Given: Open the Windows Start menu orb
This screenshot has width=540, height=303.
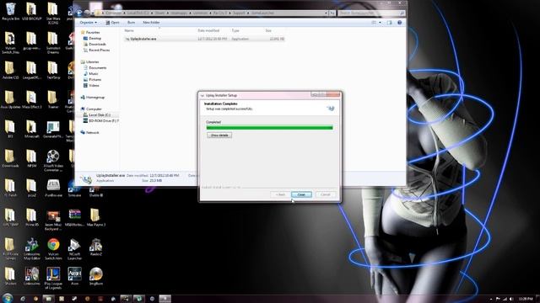Looking at the screenshot, I should coord(8,298).
